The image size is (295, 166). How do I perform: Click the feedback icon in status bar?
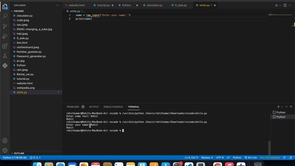(x=284, y=158)
